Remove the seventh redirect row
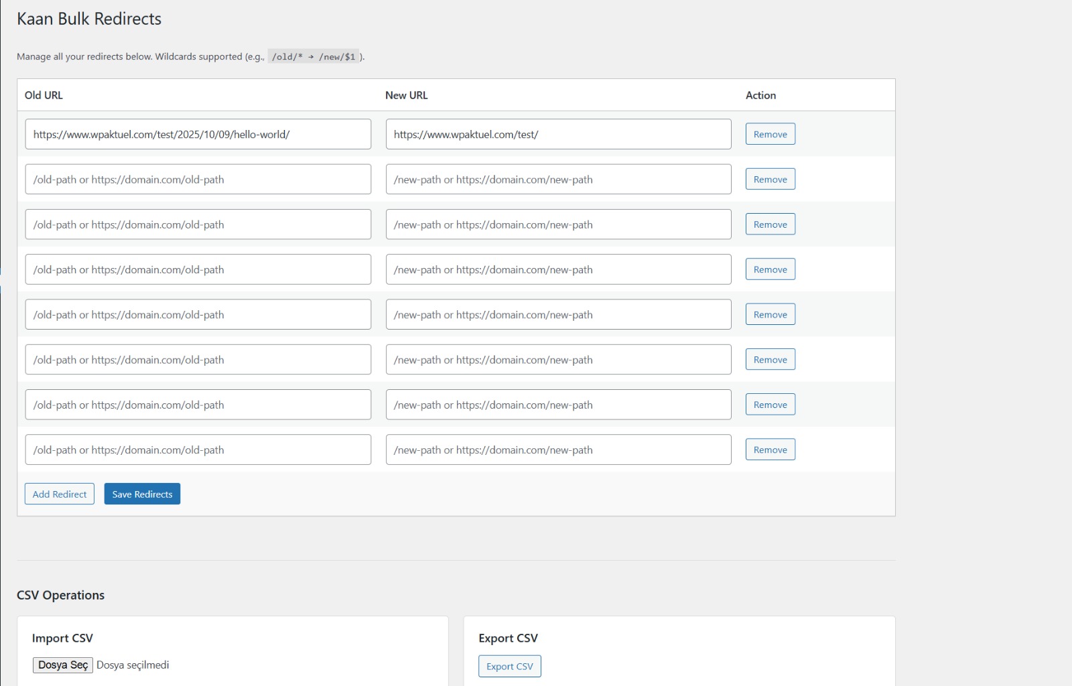The height and width of the screenshot is (686, 1072). (770, 404)
